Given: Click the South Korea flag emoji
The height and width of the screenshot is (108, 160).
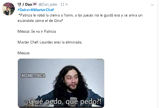Looking at the screenshot, I should (x=35, y=4).
